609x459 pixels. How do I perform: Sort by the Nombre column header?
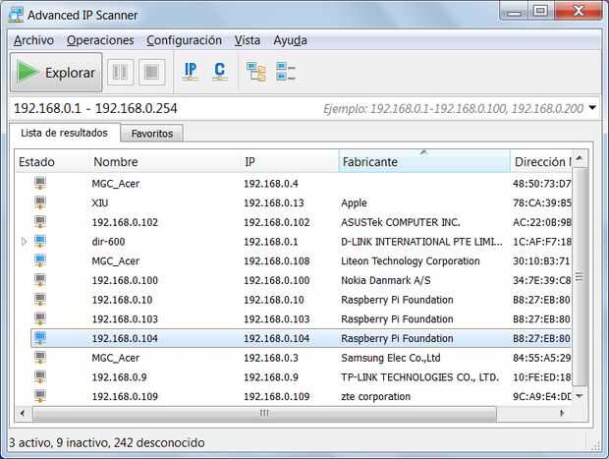tap(165, 161)
